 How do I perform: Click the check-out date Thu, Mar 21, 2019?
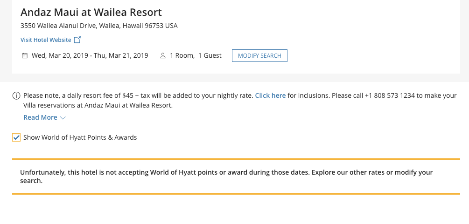(121, 55)
